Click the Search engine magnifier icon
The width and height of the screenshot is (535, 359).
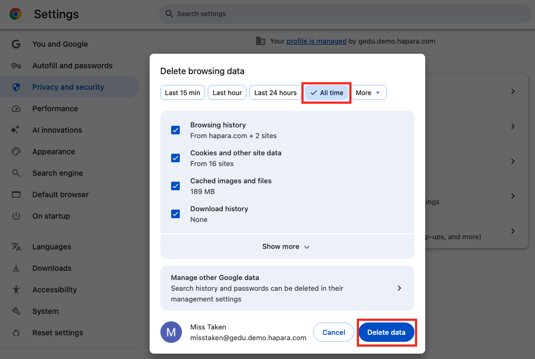[x=16, y=173]
